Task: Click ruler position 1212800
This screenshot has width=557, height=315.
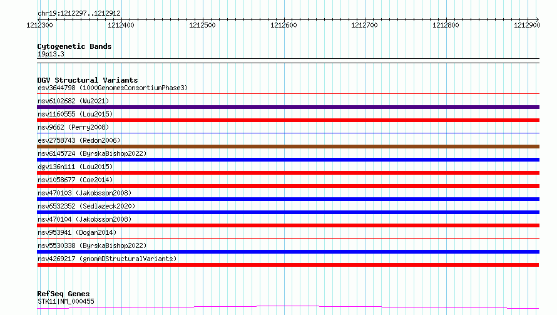Action: pos(446,25)
